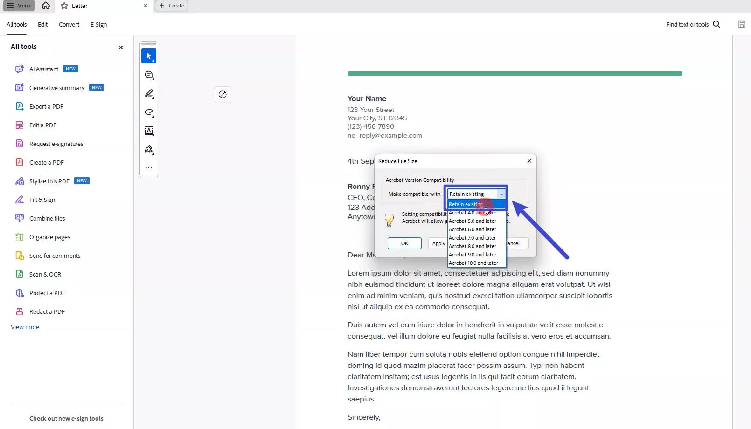Select the arrow selection tool in the toolbar

(148, 55)
